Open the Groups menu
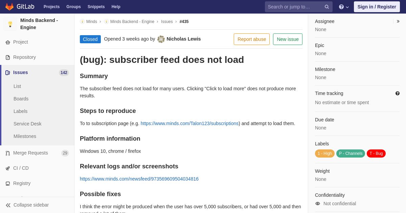Screen dimensions: 406x213 tap(73, 7)
